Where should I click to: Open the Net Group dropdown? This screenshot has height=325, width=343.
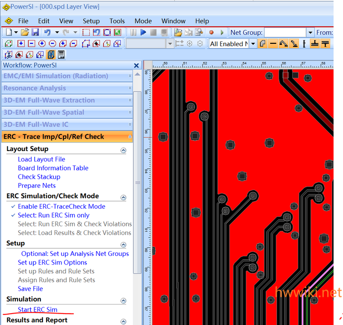pyautogui.click(x=311, y=32)
